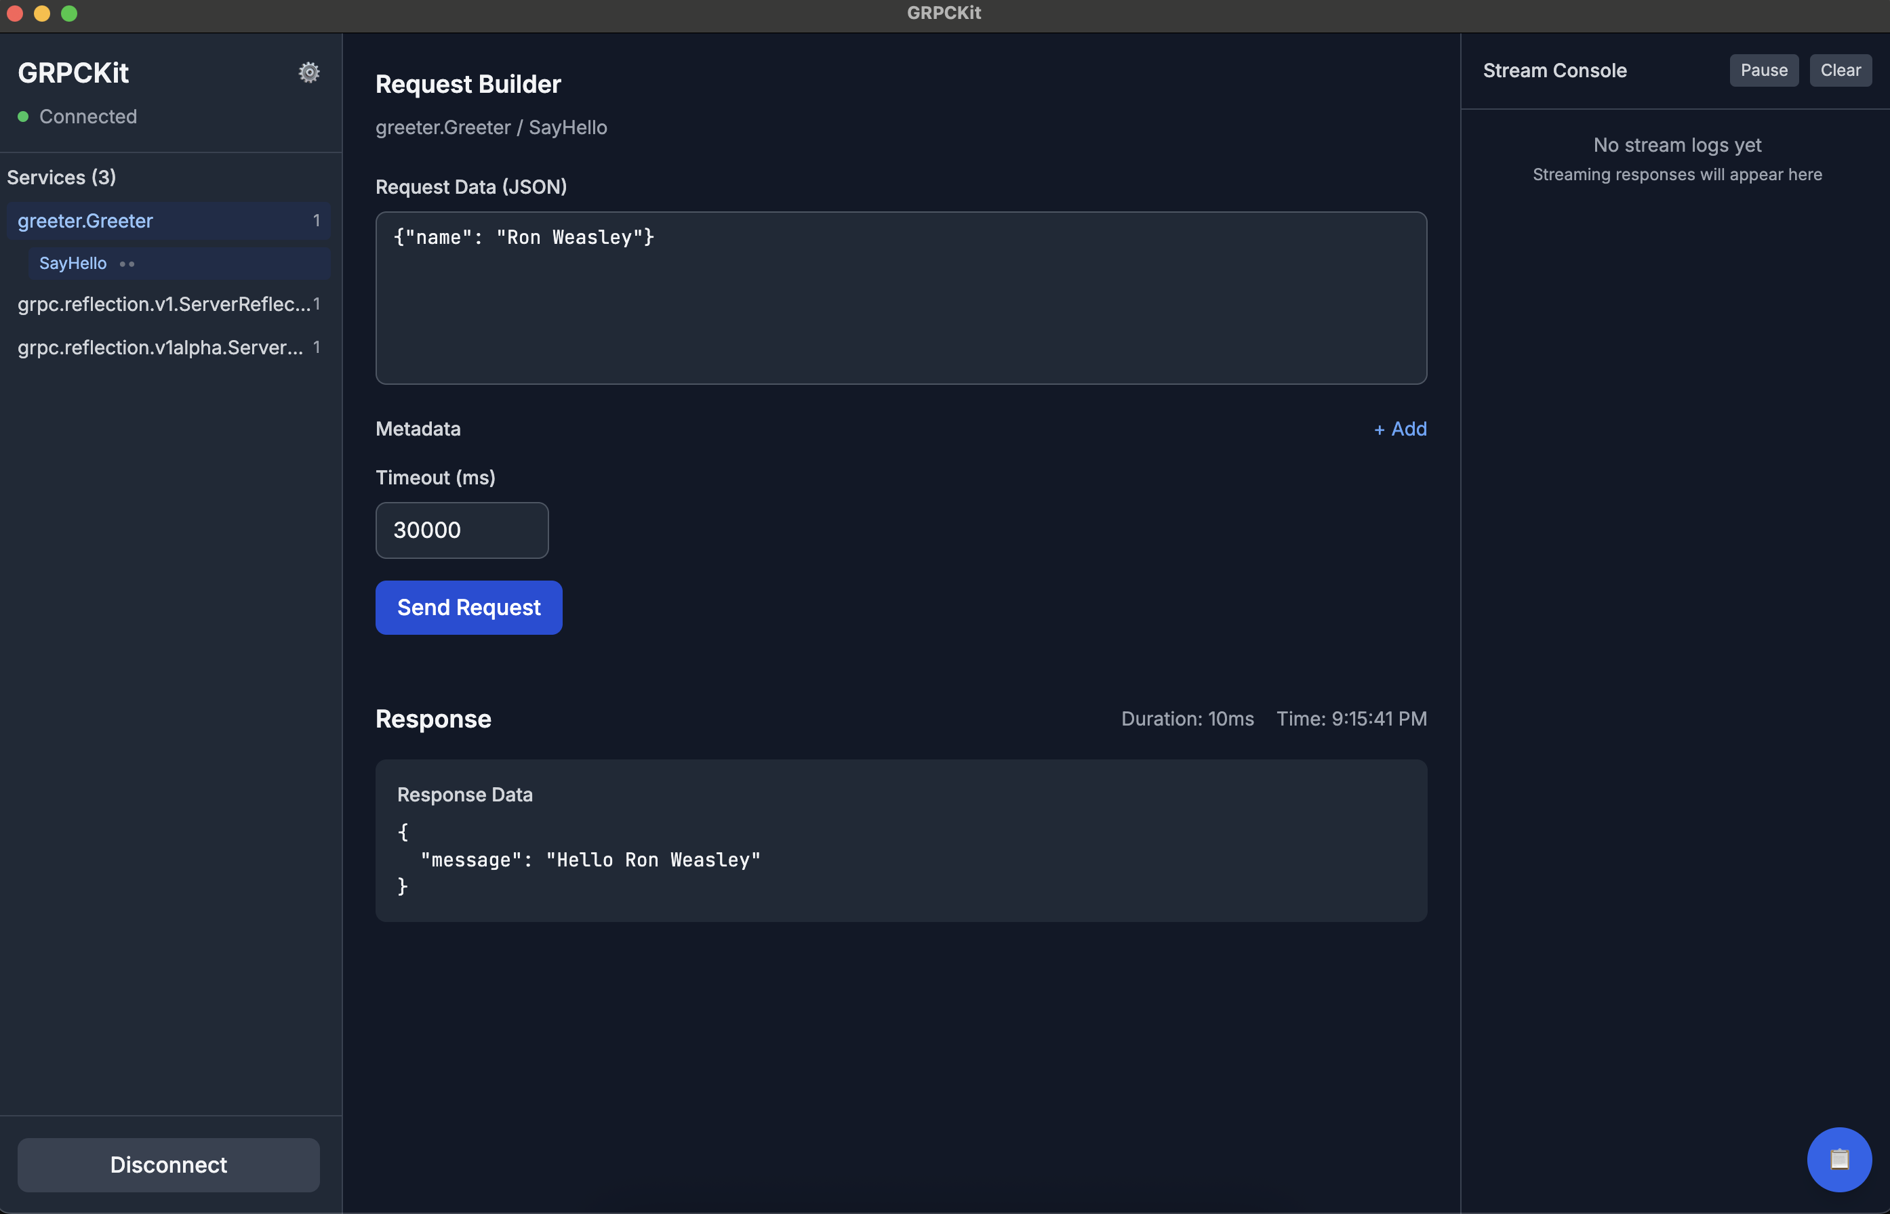This screenshot has height=1214, width=1890.
Task: Click the "Duration: 10ms" label
Action: [x=1187, y=719]
